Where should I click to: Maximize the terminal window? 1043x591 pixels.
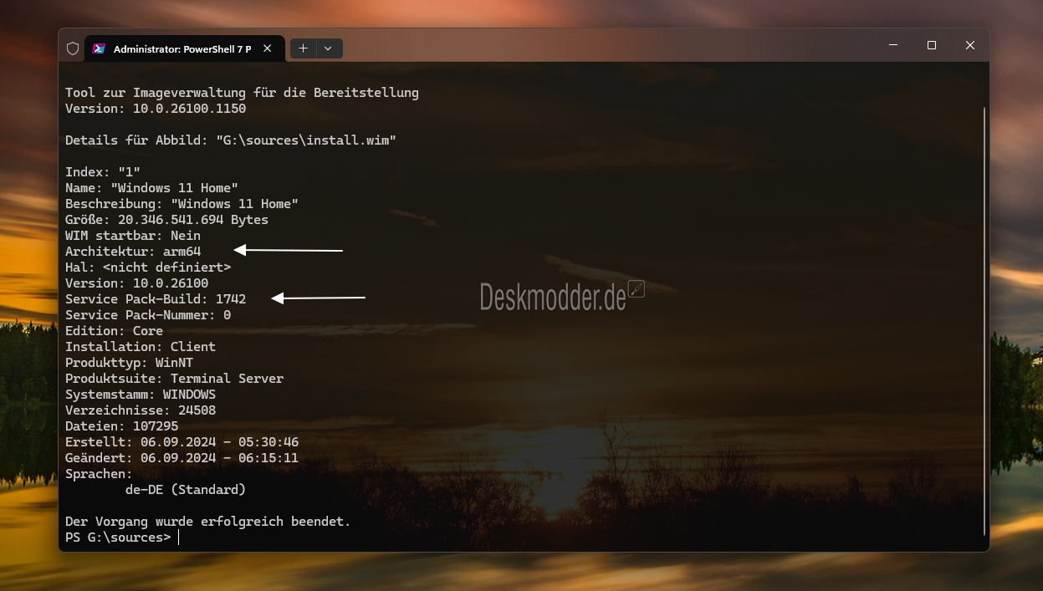point(932,45)
